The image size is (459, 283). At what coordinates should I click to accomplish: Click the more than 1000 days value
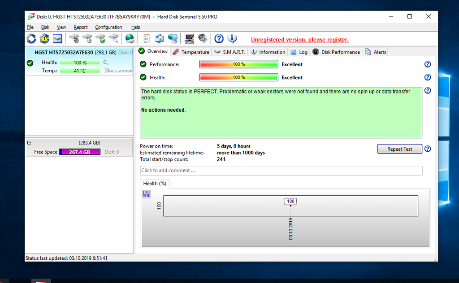coord(241,153)
